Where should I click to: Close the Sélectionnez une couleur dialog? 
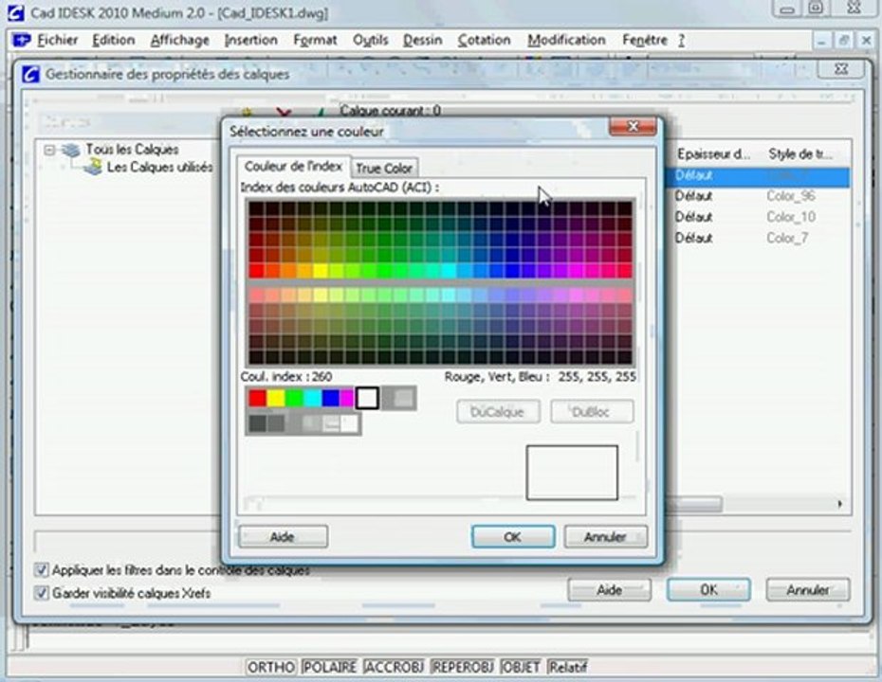pos(633,126)
